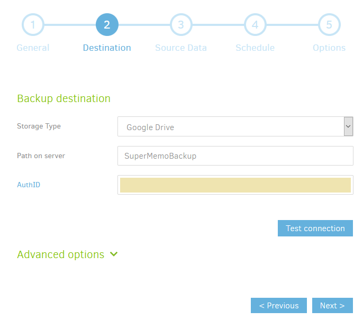Click the green Advanced options chevron
Screen dimensions: 363x320
pyautogui.click(x=114, y=254)
